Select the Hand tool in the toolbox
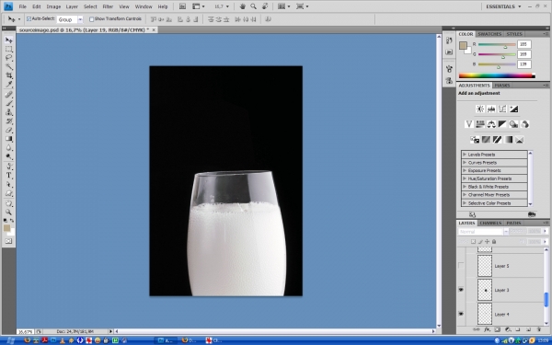The image size is (552, 345). (x=9, y=203)
